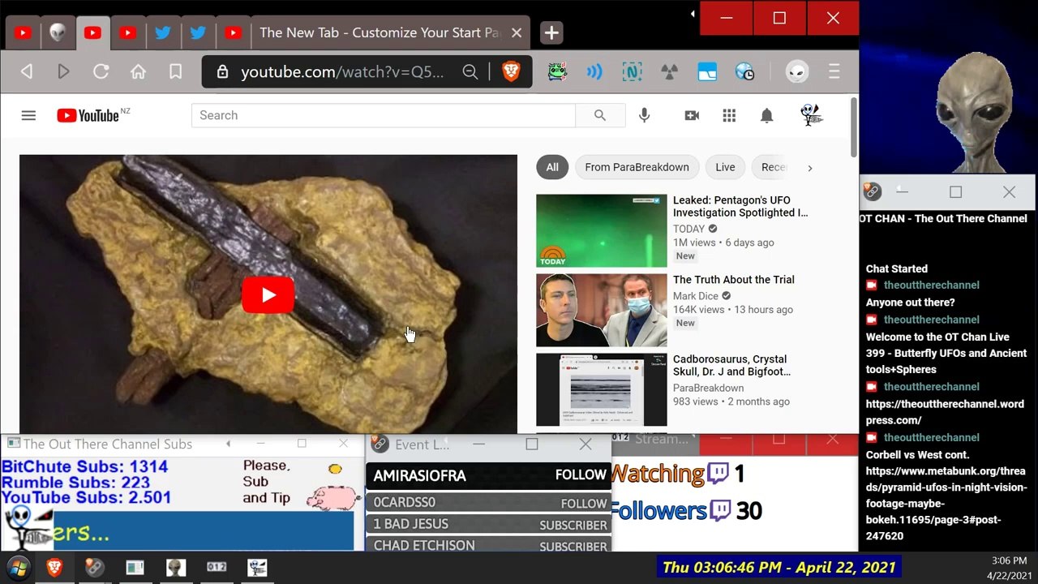Open the Pentagon's UFO Investigation video thumbnail

pos(602,230)
